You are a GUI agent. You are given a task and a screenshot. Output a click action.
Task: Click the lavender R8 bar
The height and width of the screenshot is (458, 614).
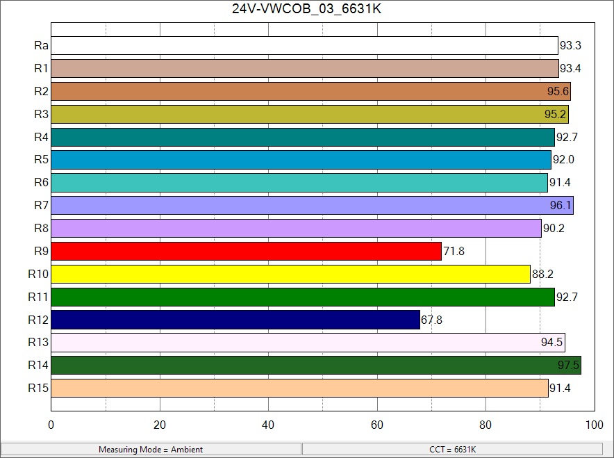[x=296, y=228]
